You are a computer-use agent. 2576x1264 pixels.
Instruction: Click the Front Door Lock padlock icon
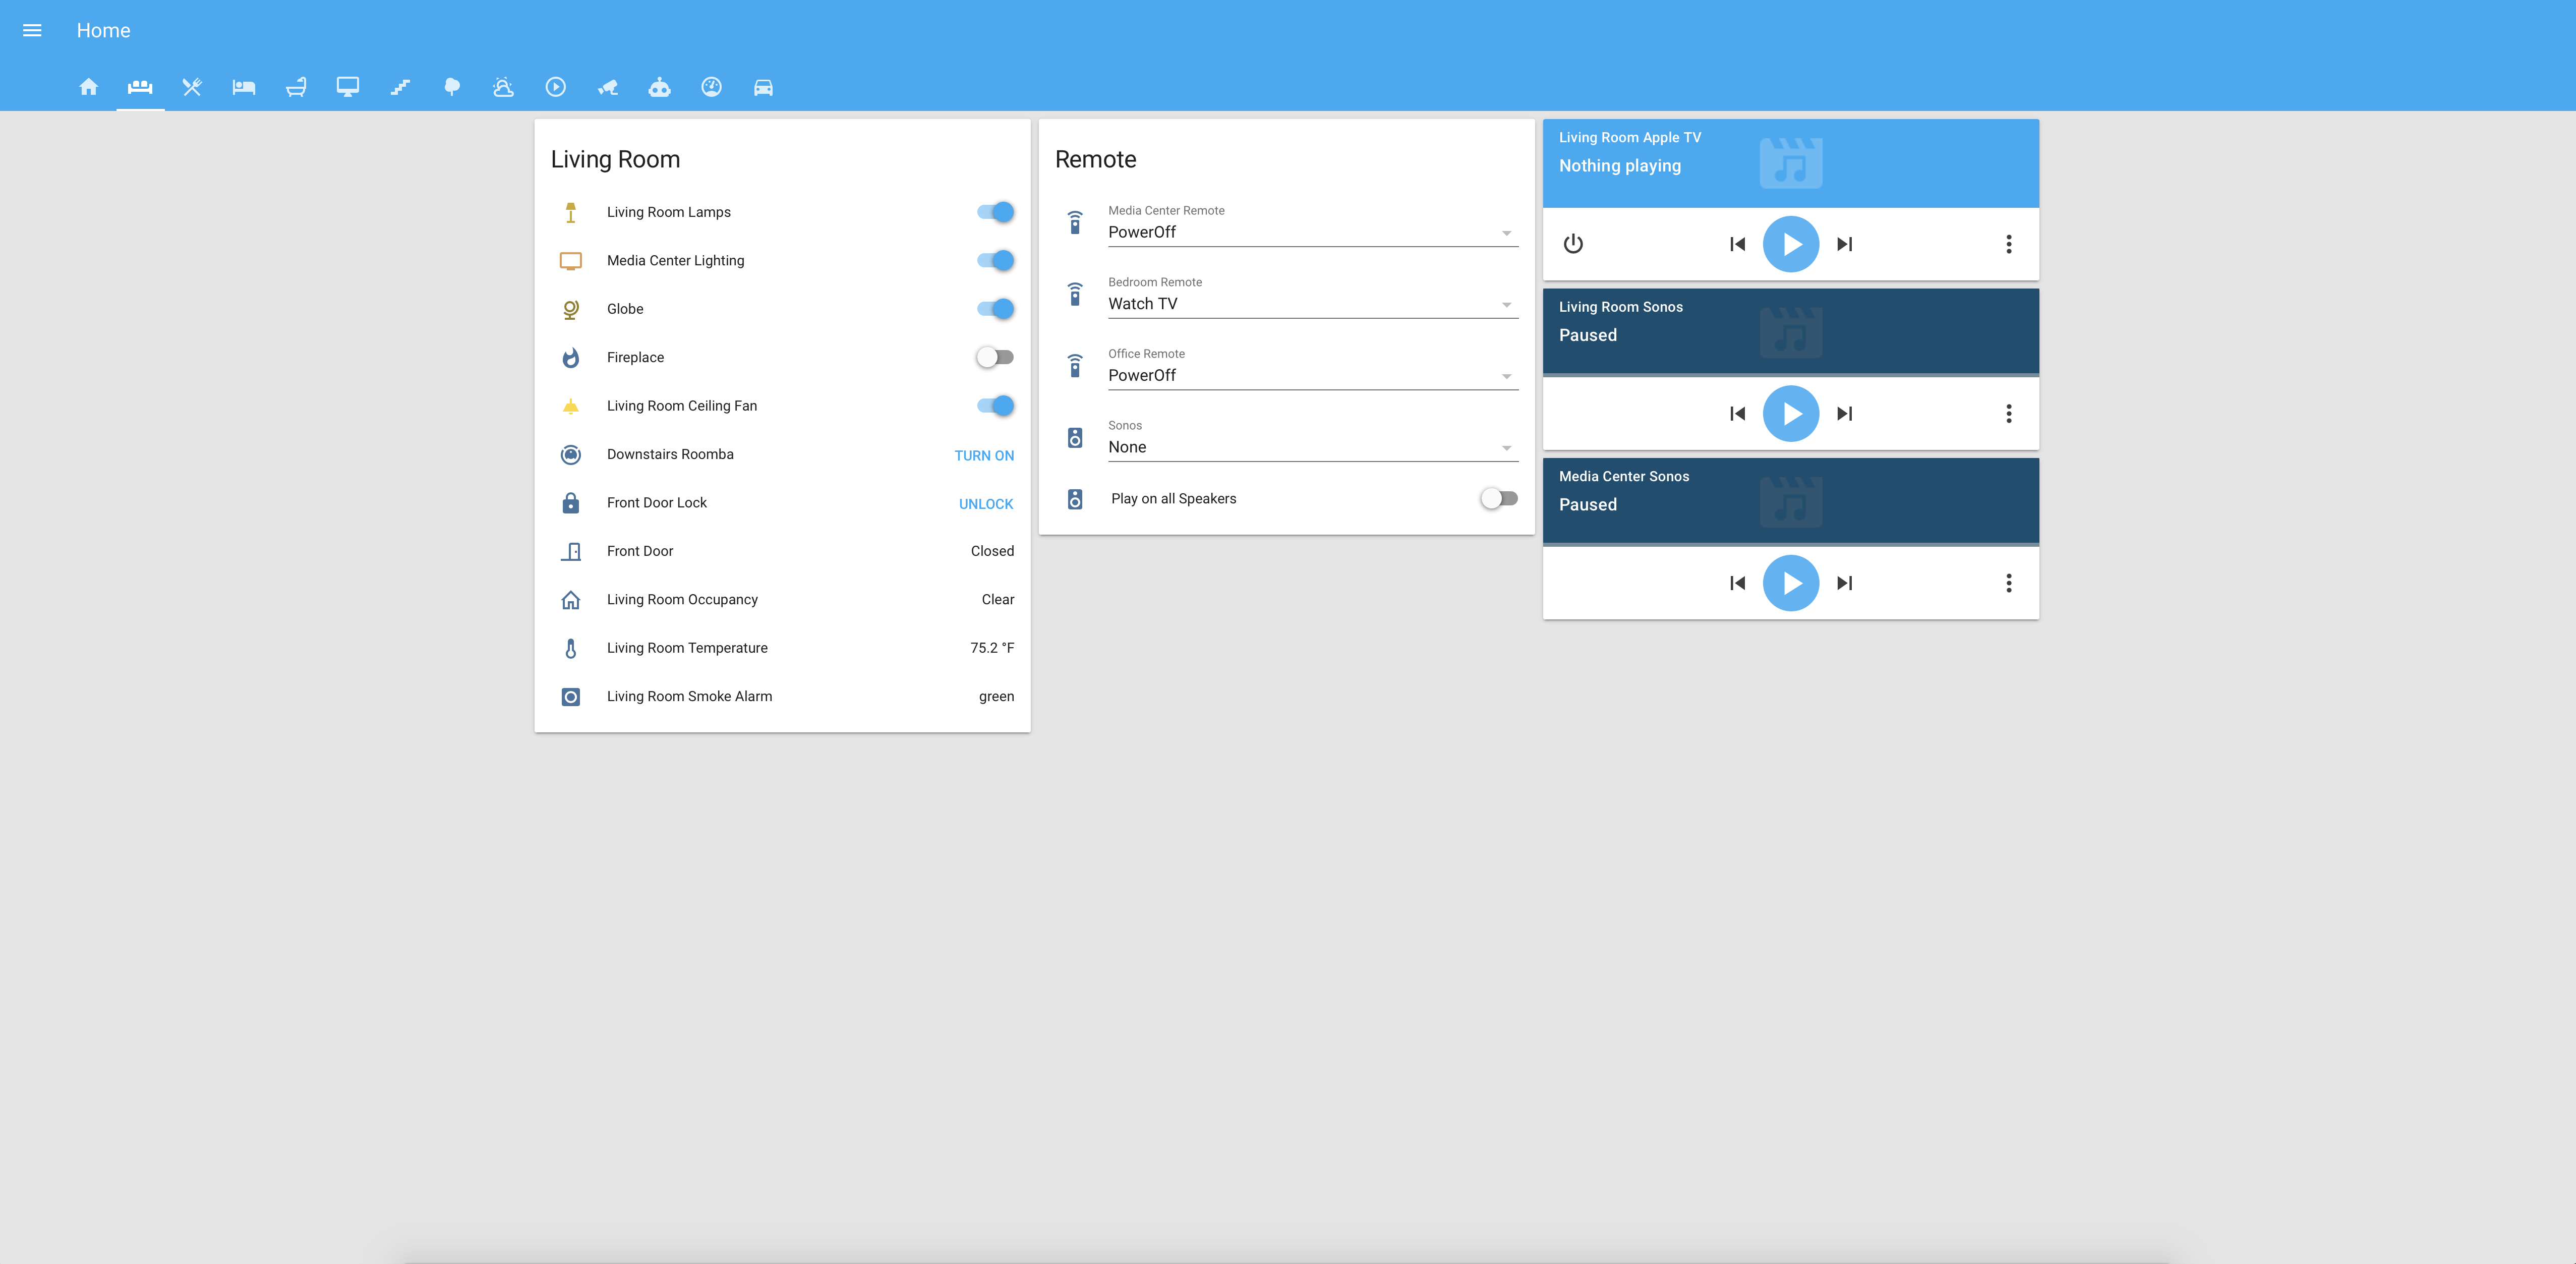tap(570, 503)
